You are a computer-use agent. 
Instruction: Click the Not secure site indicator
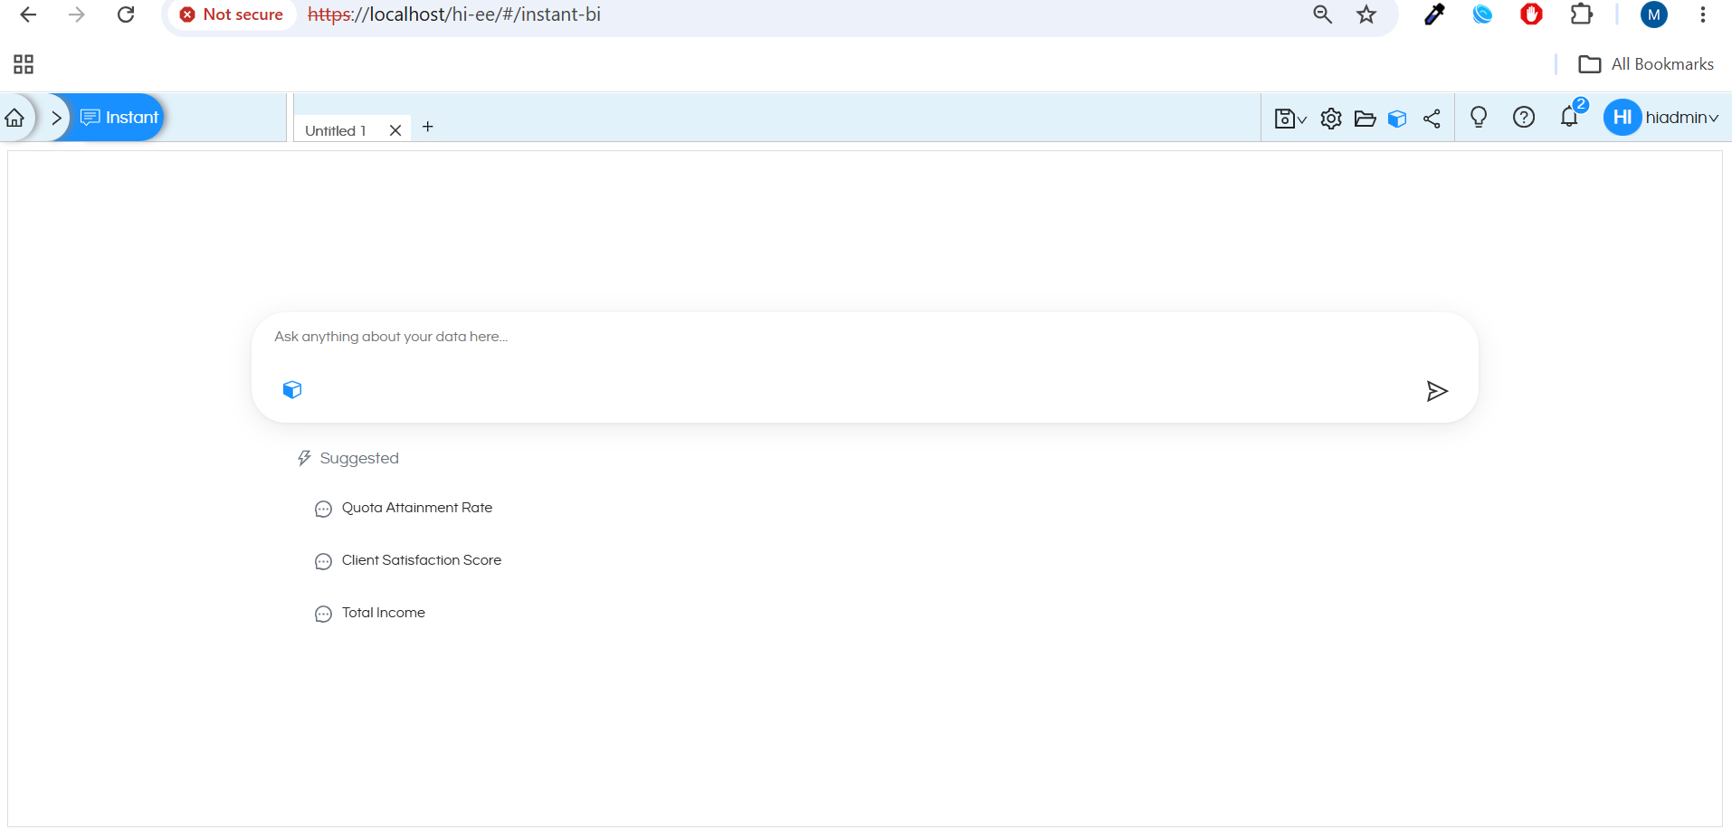[x=232, y=14]
